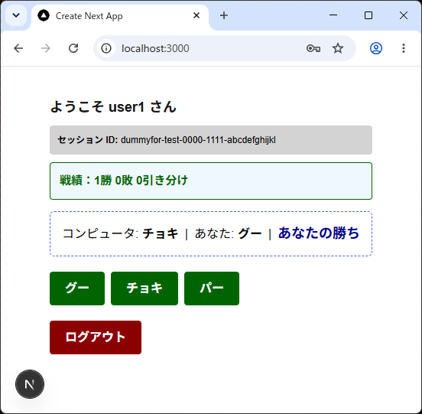Screen dimensions: 422x414
Task: Reload the localhost page
Action: [x=73, y=48]
